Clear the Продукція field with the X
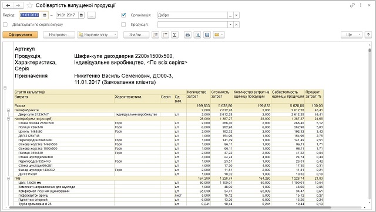This screenshot has height=212, width=376. (236, 25)
